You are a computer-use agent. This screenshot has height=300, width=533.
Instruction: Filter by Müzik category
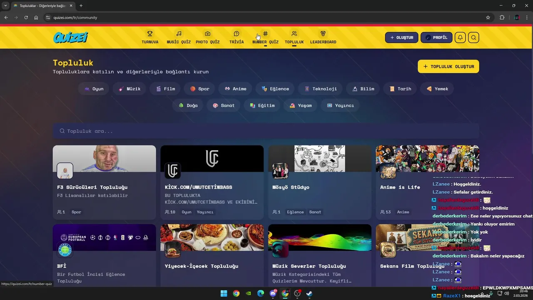coord(129,89)
